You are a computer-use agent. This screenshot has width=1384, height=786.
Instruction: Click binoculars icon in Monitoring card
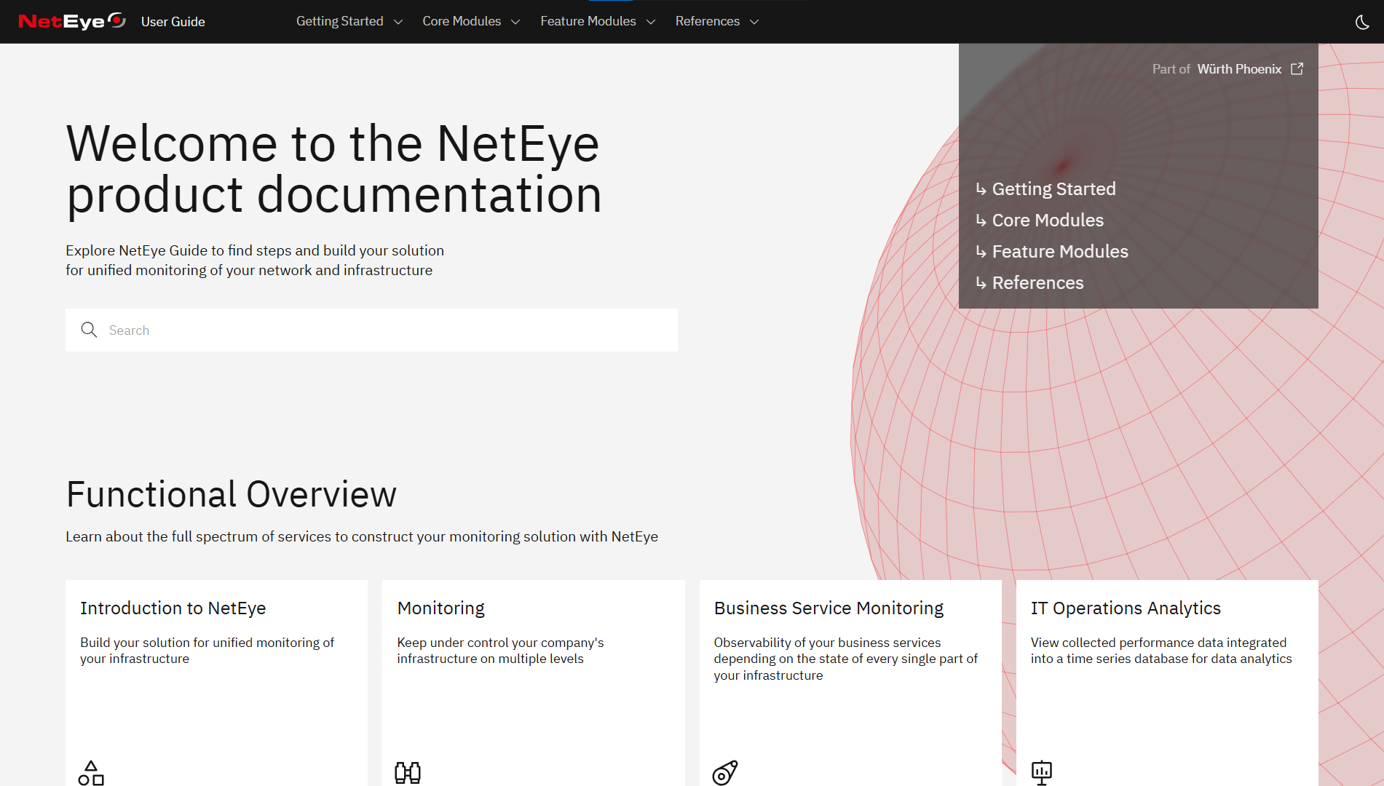[408, 773]
